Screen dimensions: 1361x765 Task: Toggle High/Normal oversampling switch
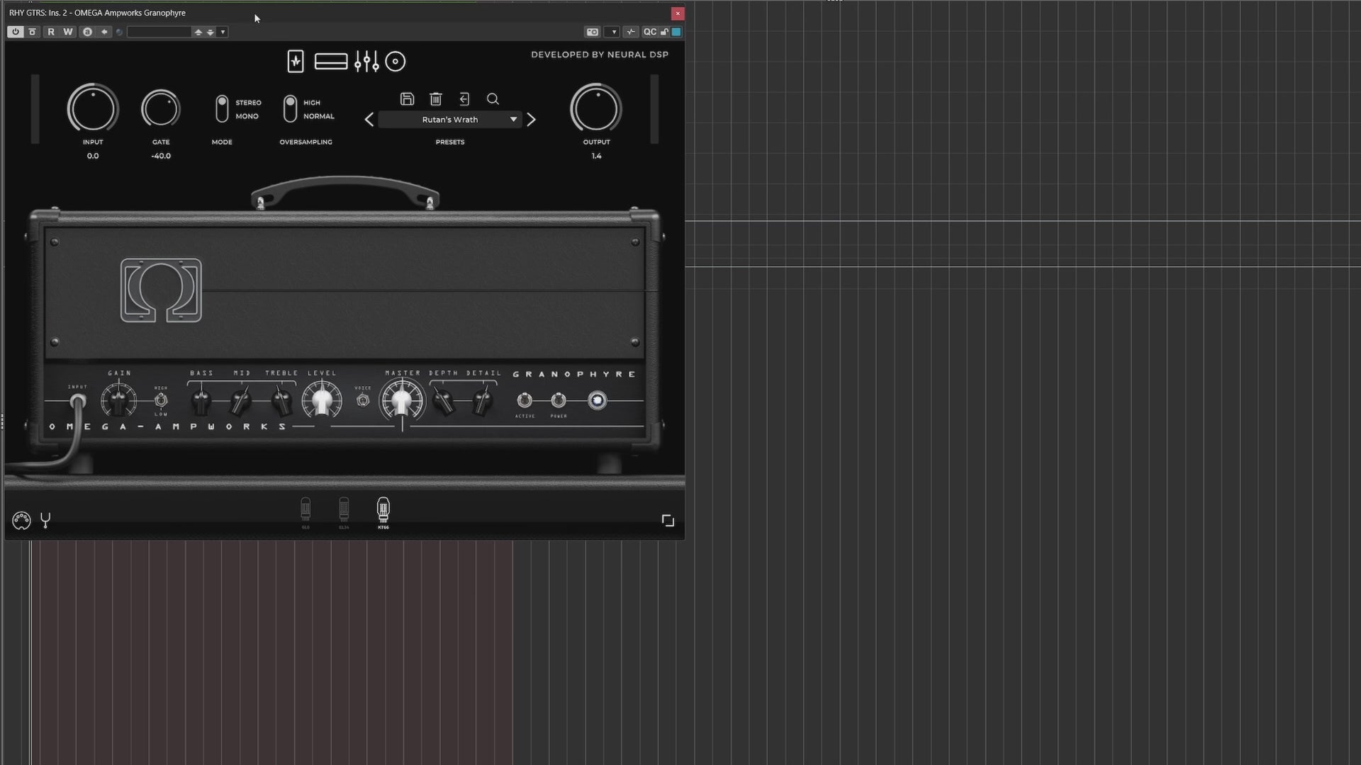290,109
